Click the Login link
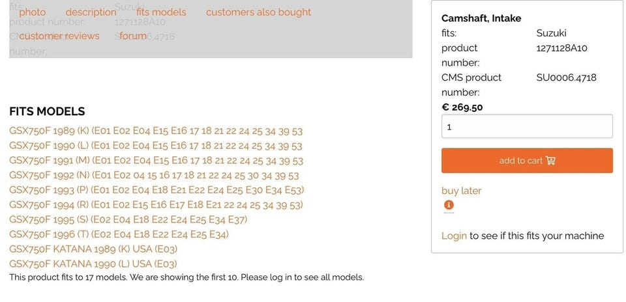The image size is (626, 302). pos(454,236)
